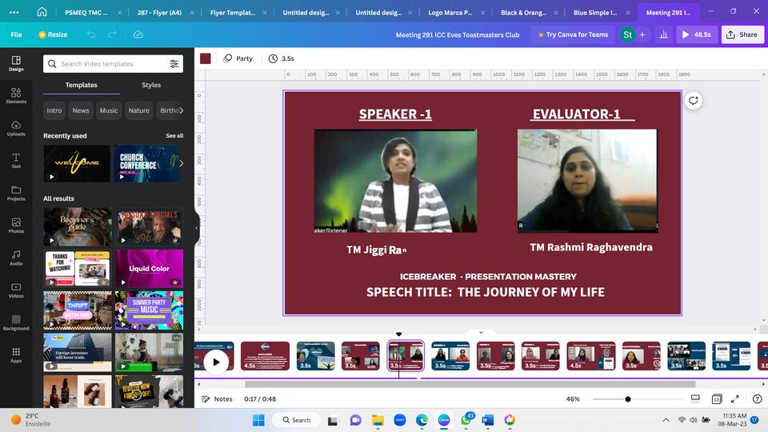This screenshot has width=768, height=432.
Task: Show more recently used templates arrow
Action: coord(182,163)
